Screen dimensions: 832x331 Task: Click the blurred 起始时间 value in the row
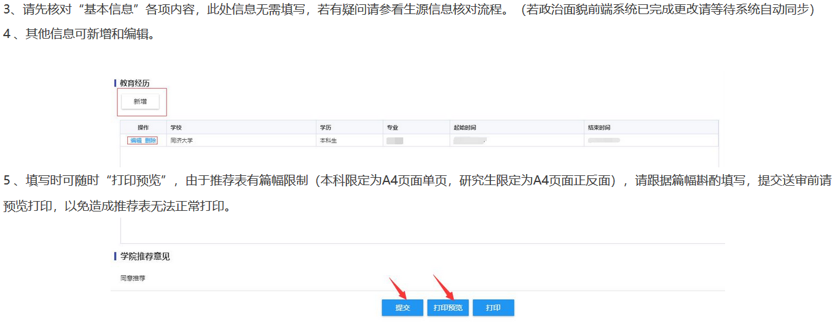coord(469,140)
